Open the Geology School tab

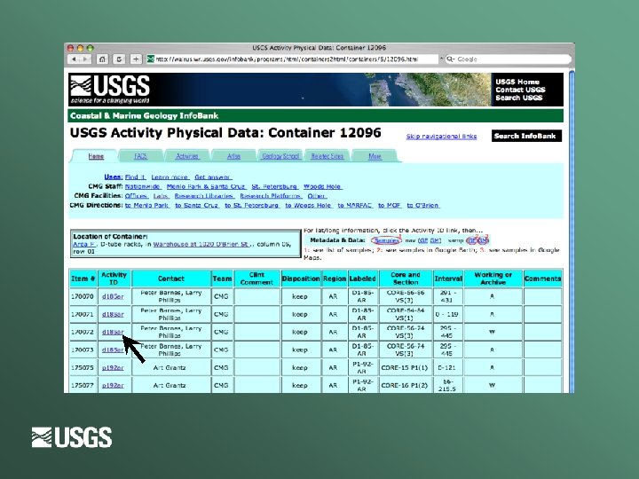(280, 156)
